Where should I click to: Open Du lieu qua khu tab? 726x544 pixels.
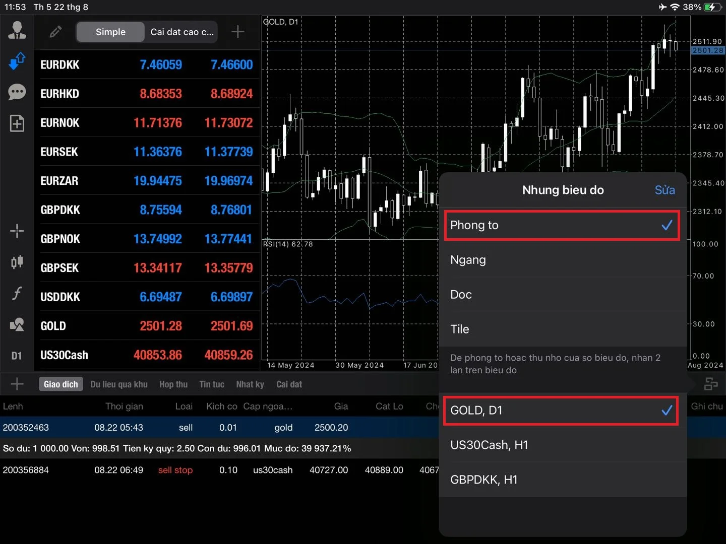point(119,384)
